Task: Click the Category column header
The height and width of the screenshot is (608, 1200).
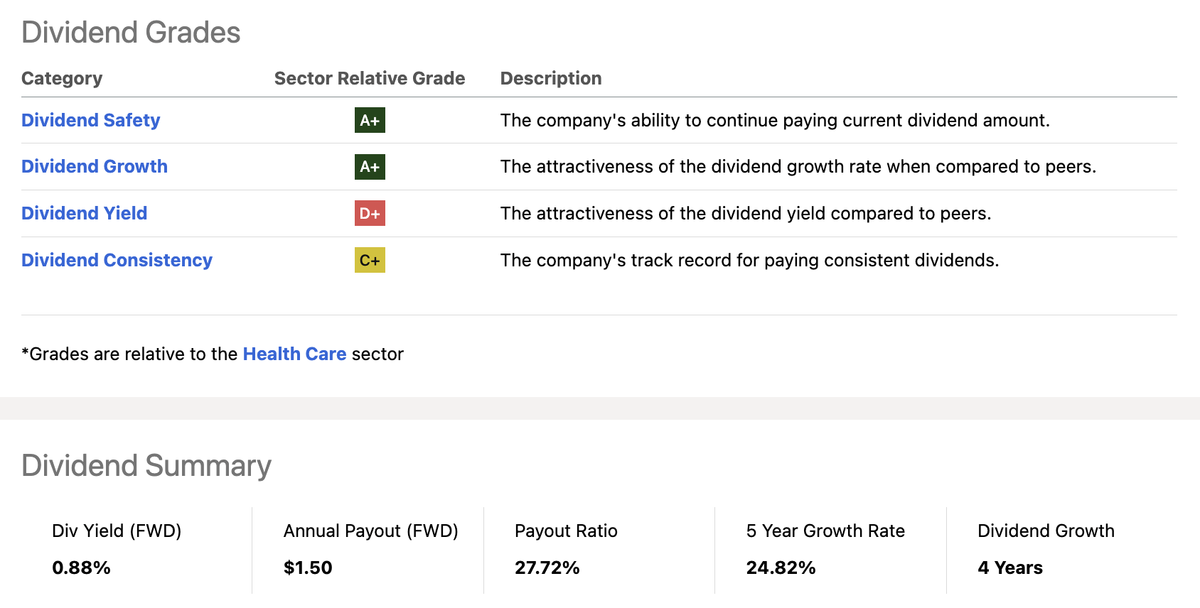Action: coord(62,78)
